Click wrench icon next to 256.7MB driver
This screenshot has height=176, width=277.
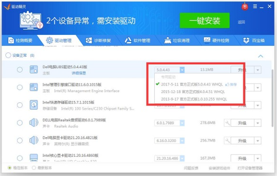228,140
